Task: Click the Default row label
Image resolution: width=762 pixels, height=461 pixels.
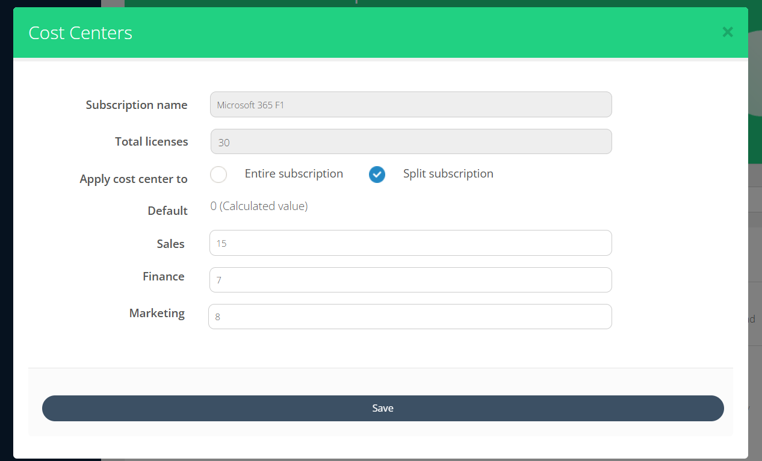Action: click(x=167, y=211)
